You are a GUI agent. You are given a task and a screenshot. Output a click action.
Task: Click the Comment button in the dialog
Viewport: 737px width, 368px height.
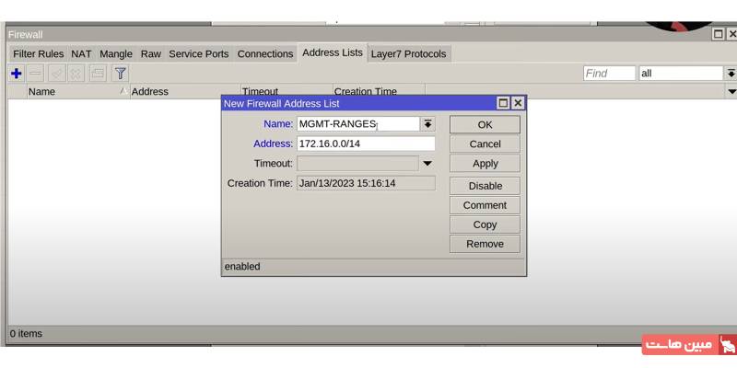(x=485, y=205)
